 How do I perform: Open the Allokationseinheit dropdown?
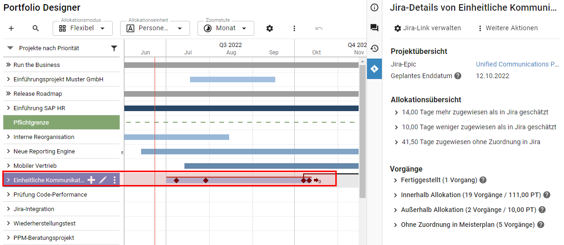pos(155,28)
